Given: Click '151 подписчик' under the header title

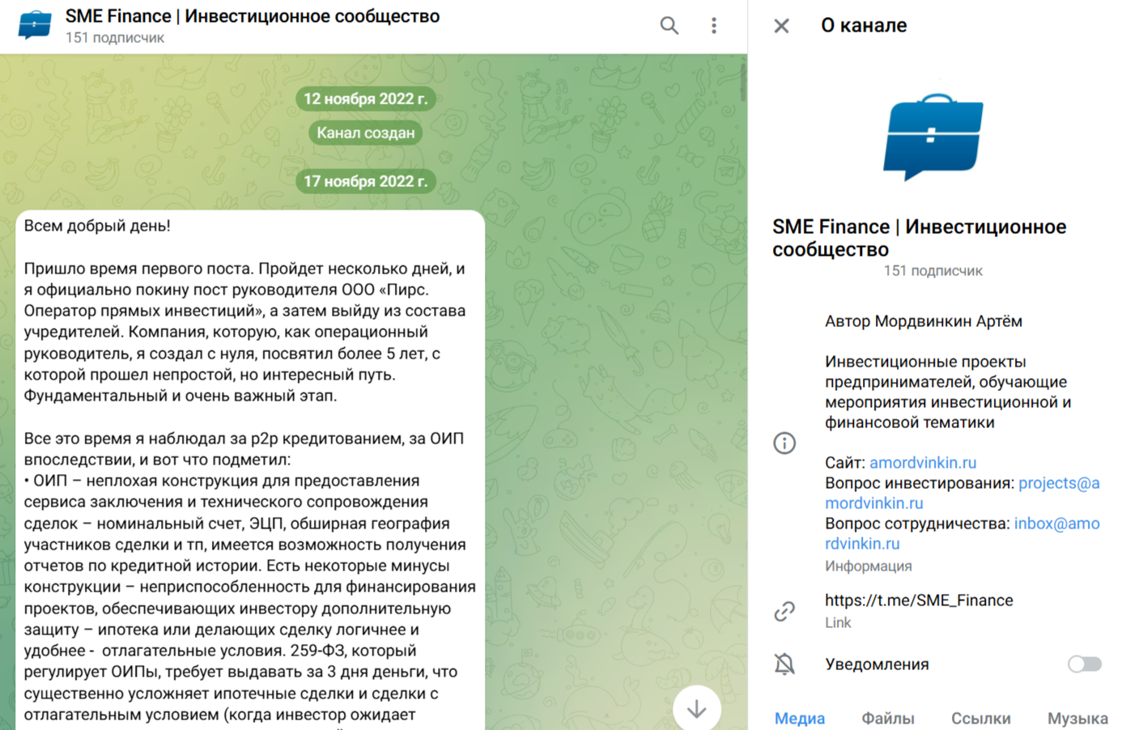Looking at the screenshot, I should point(115,38).
